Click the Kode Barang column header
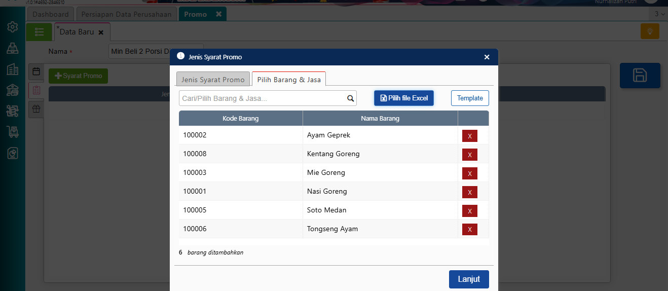 (241, 119)
